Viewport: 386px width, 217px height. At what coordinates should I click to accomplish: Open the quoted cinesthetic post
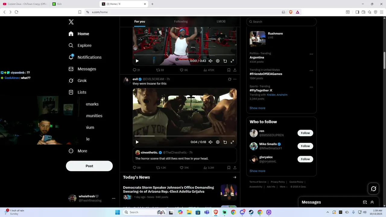[x=185, y=156]
